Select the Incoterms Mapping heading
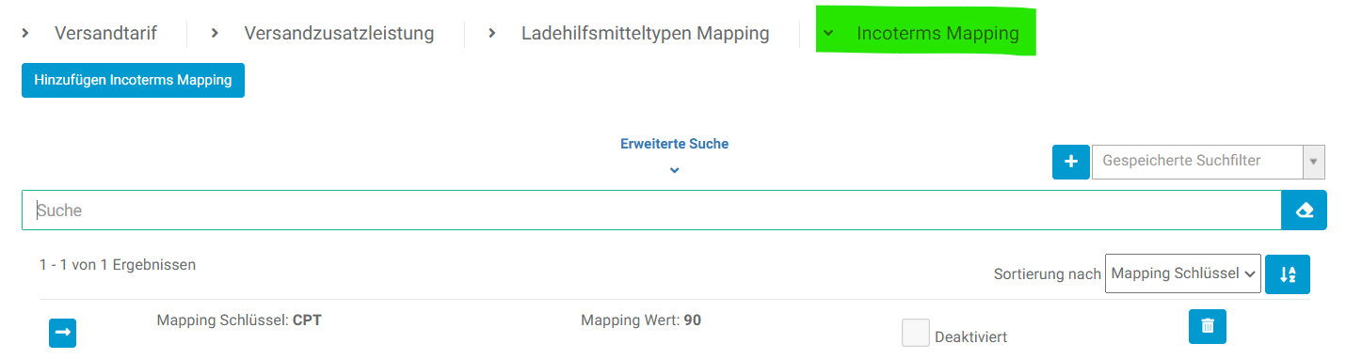The image size is (1346, 359). coord(937,33)
